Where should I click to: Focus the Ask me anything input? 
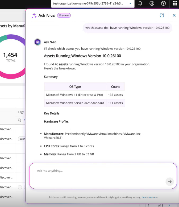[103, 176]
